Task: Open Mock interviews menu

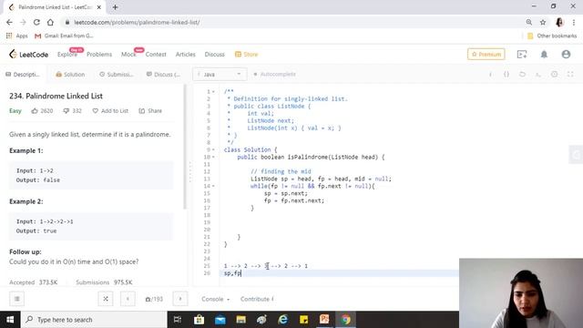Action: coord(128,55)
